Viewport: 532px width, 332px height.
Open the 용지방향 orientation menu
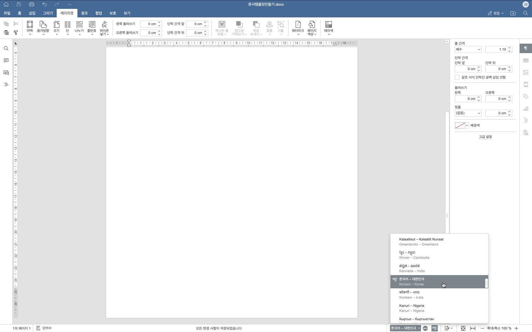coord(43,28)
